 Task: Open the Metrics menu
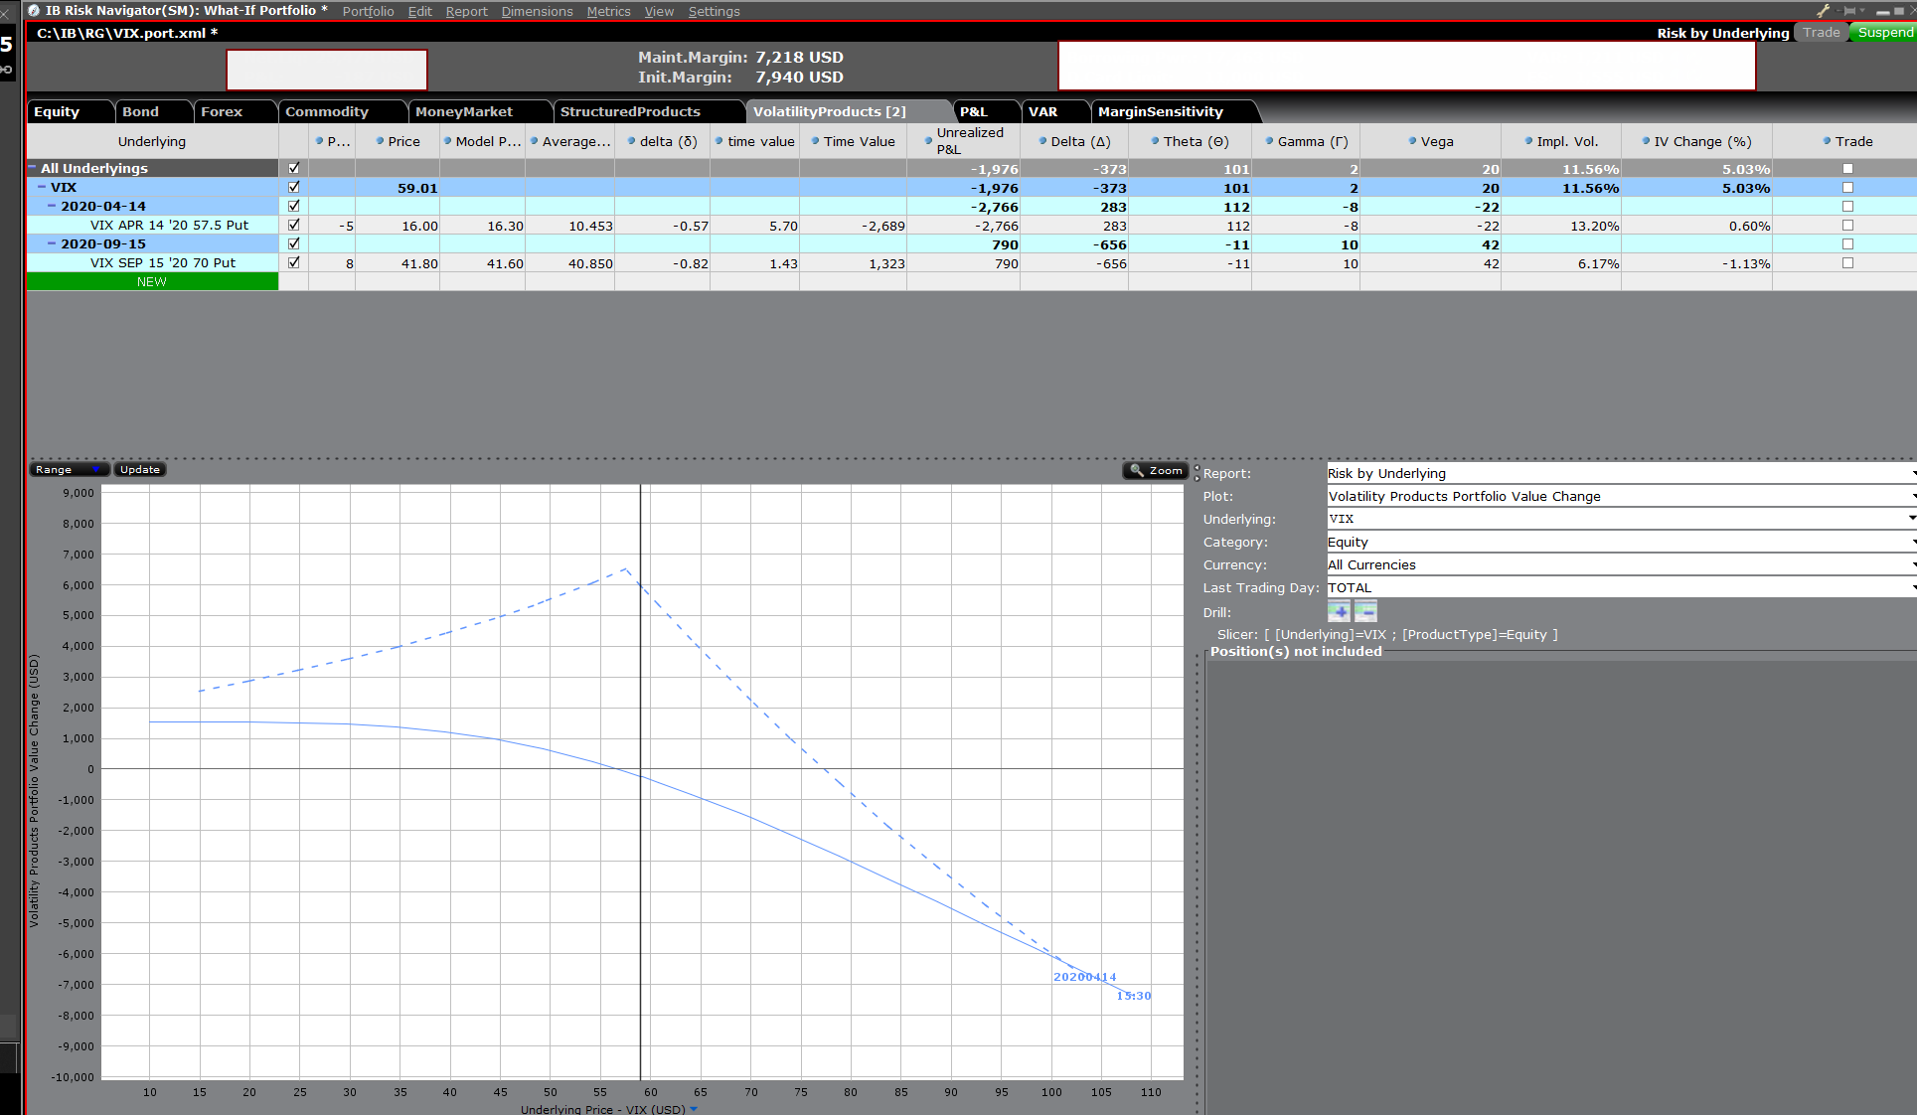[x=608, y=11]
